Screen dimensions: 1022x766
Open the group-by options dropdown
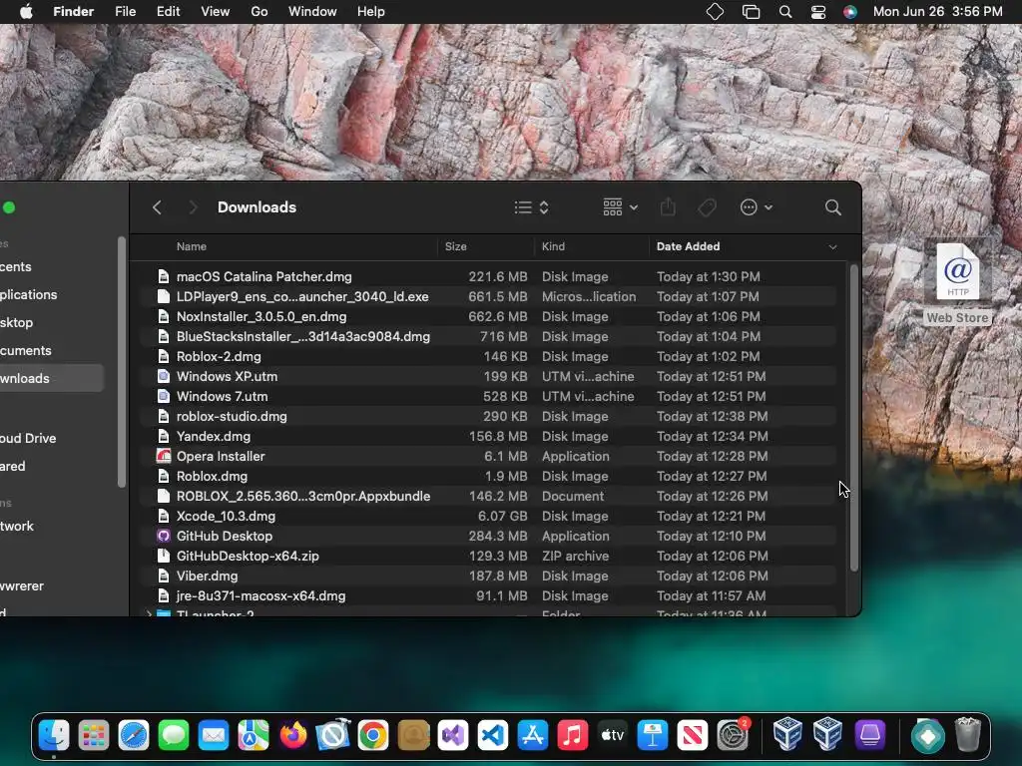(x=620, y=207)
